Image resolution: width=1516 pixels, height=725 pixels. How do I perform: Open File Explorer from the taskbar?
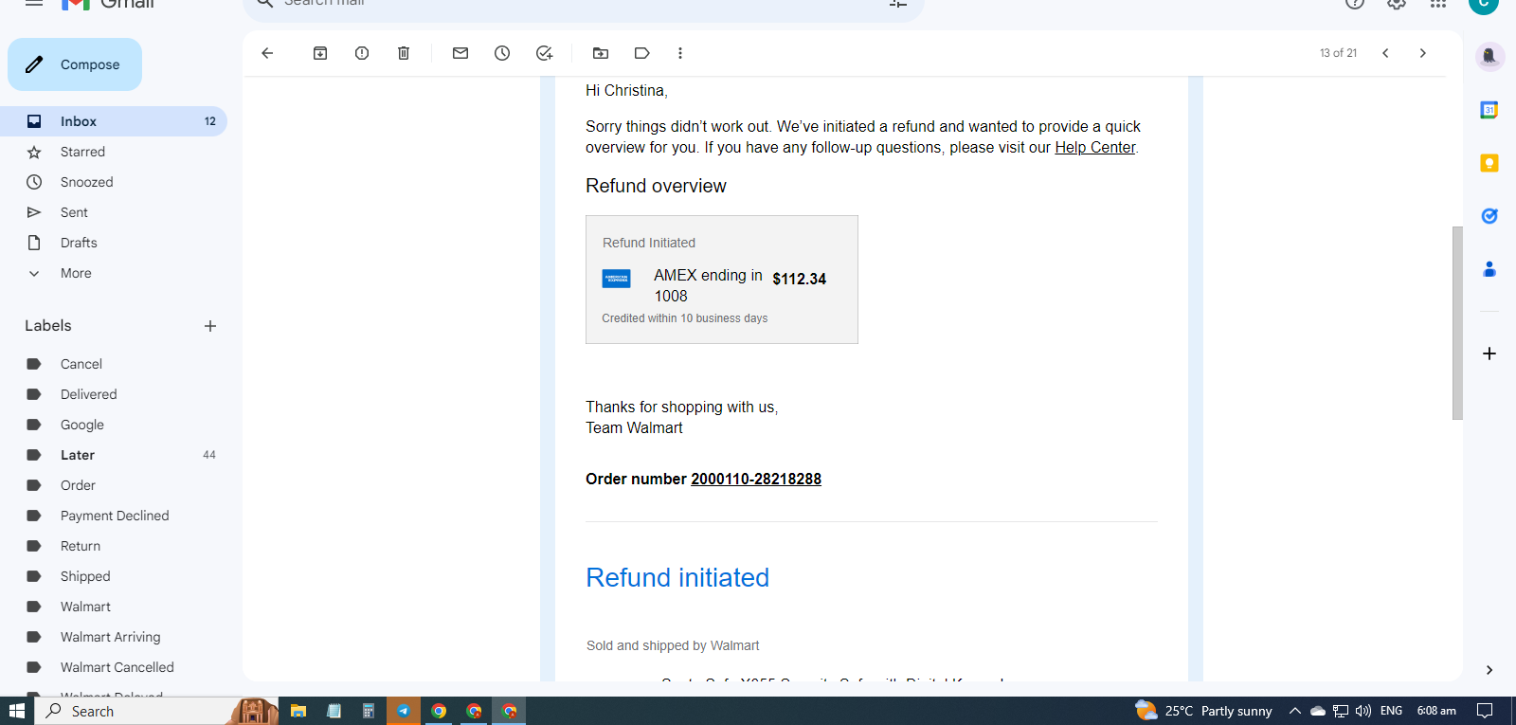click(x=298, y=711)
